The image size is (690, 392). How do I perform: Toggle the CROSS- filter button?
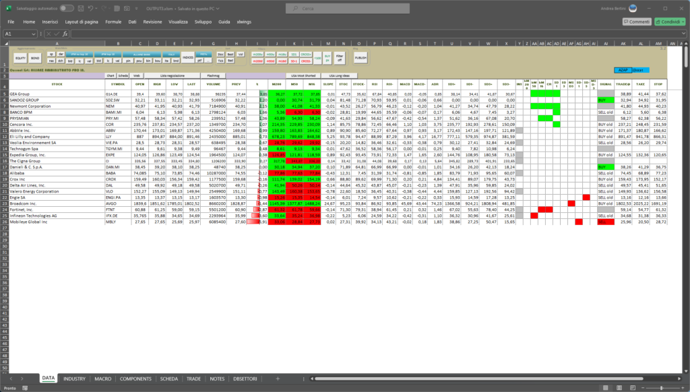tap(306, 61)
